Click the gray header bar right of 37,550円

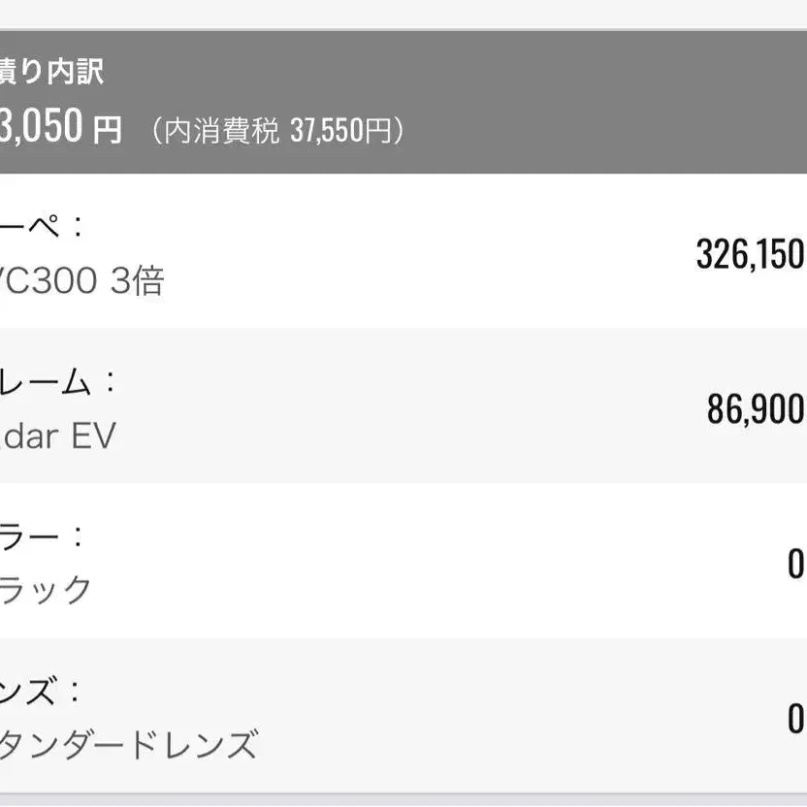tap(601, 107)
